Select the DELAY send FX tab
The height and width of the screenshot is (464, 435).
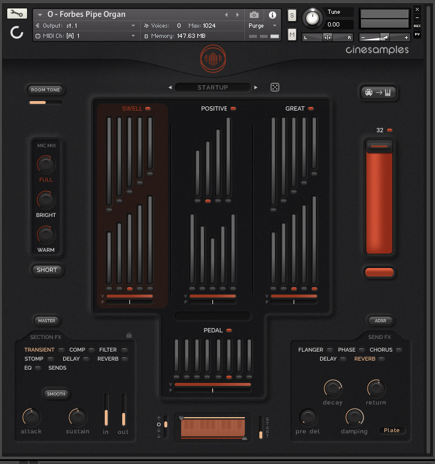(328, 359)
